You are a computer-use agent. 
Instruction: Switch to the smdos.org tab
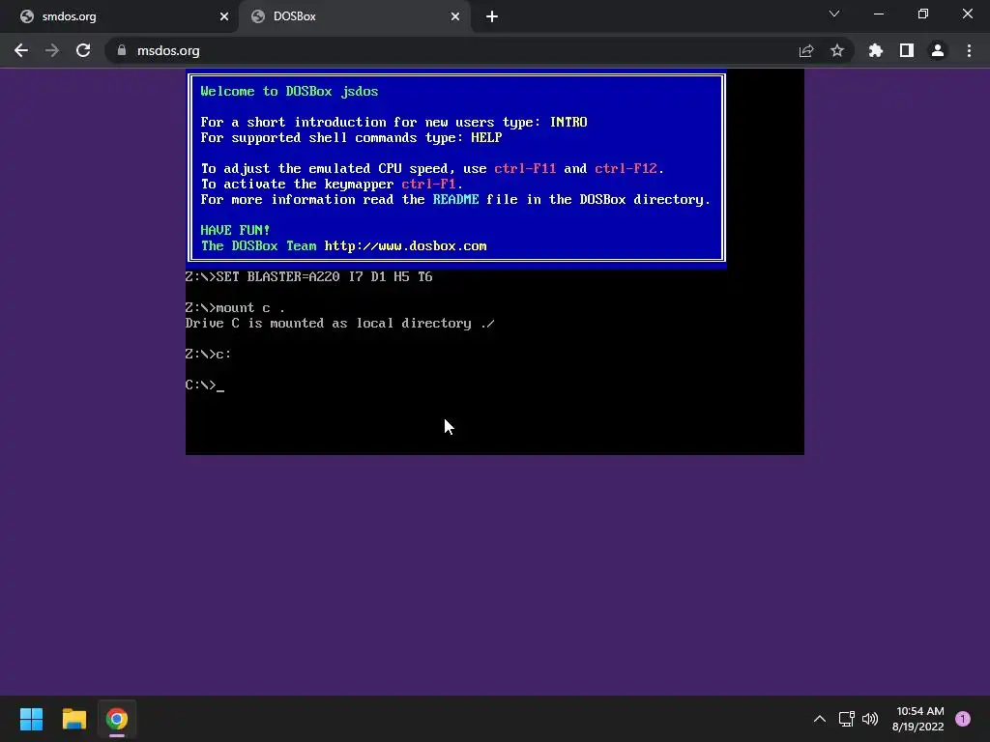pos(119,16)
